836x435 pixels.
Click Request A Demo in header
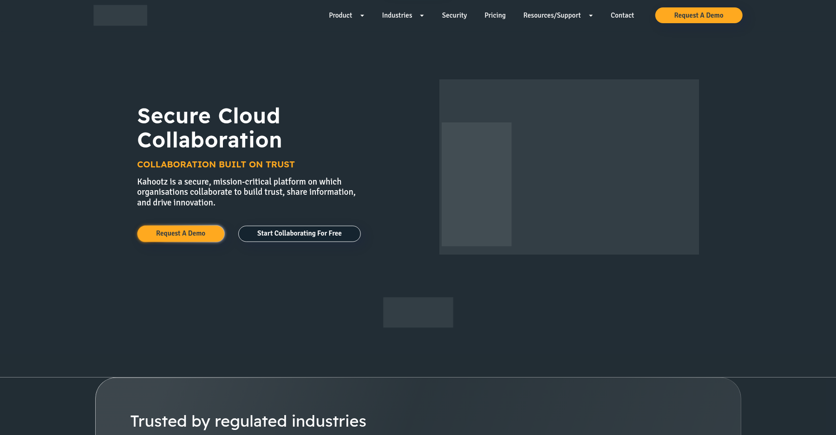tap(699, 15)
